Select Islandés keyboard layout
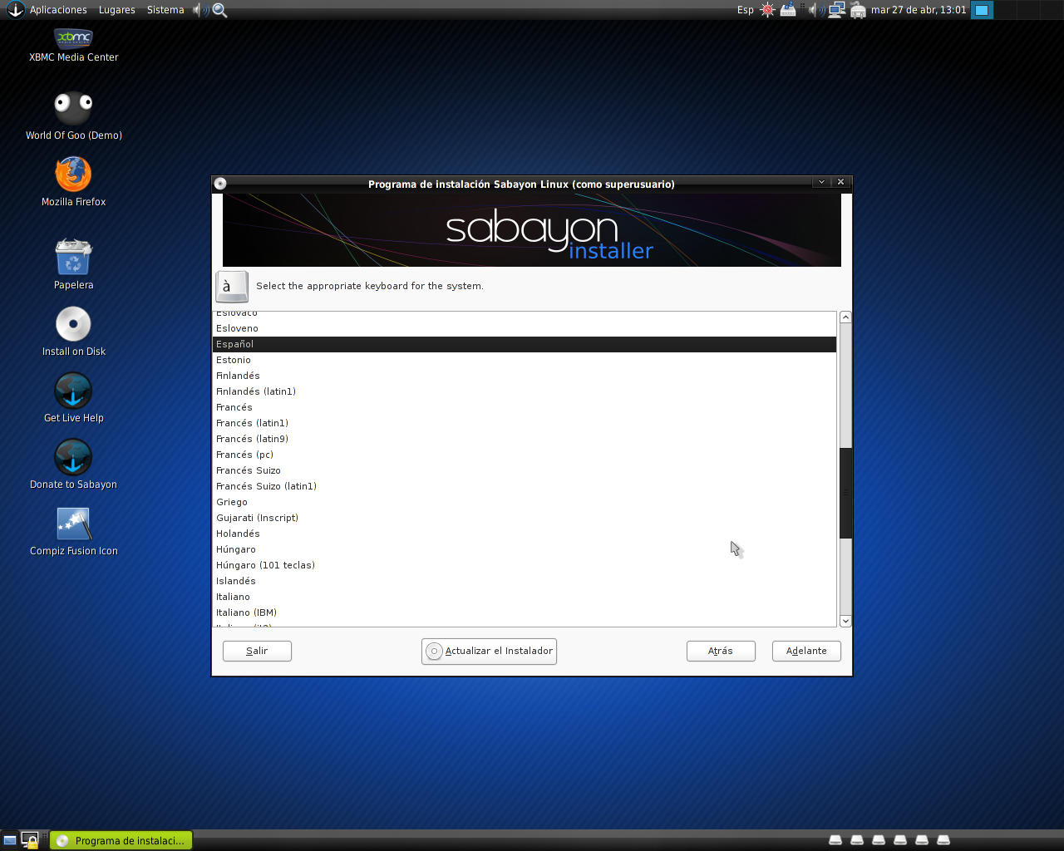 pos(525,581)
